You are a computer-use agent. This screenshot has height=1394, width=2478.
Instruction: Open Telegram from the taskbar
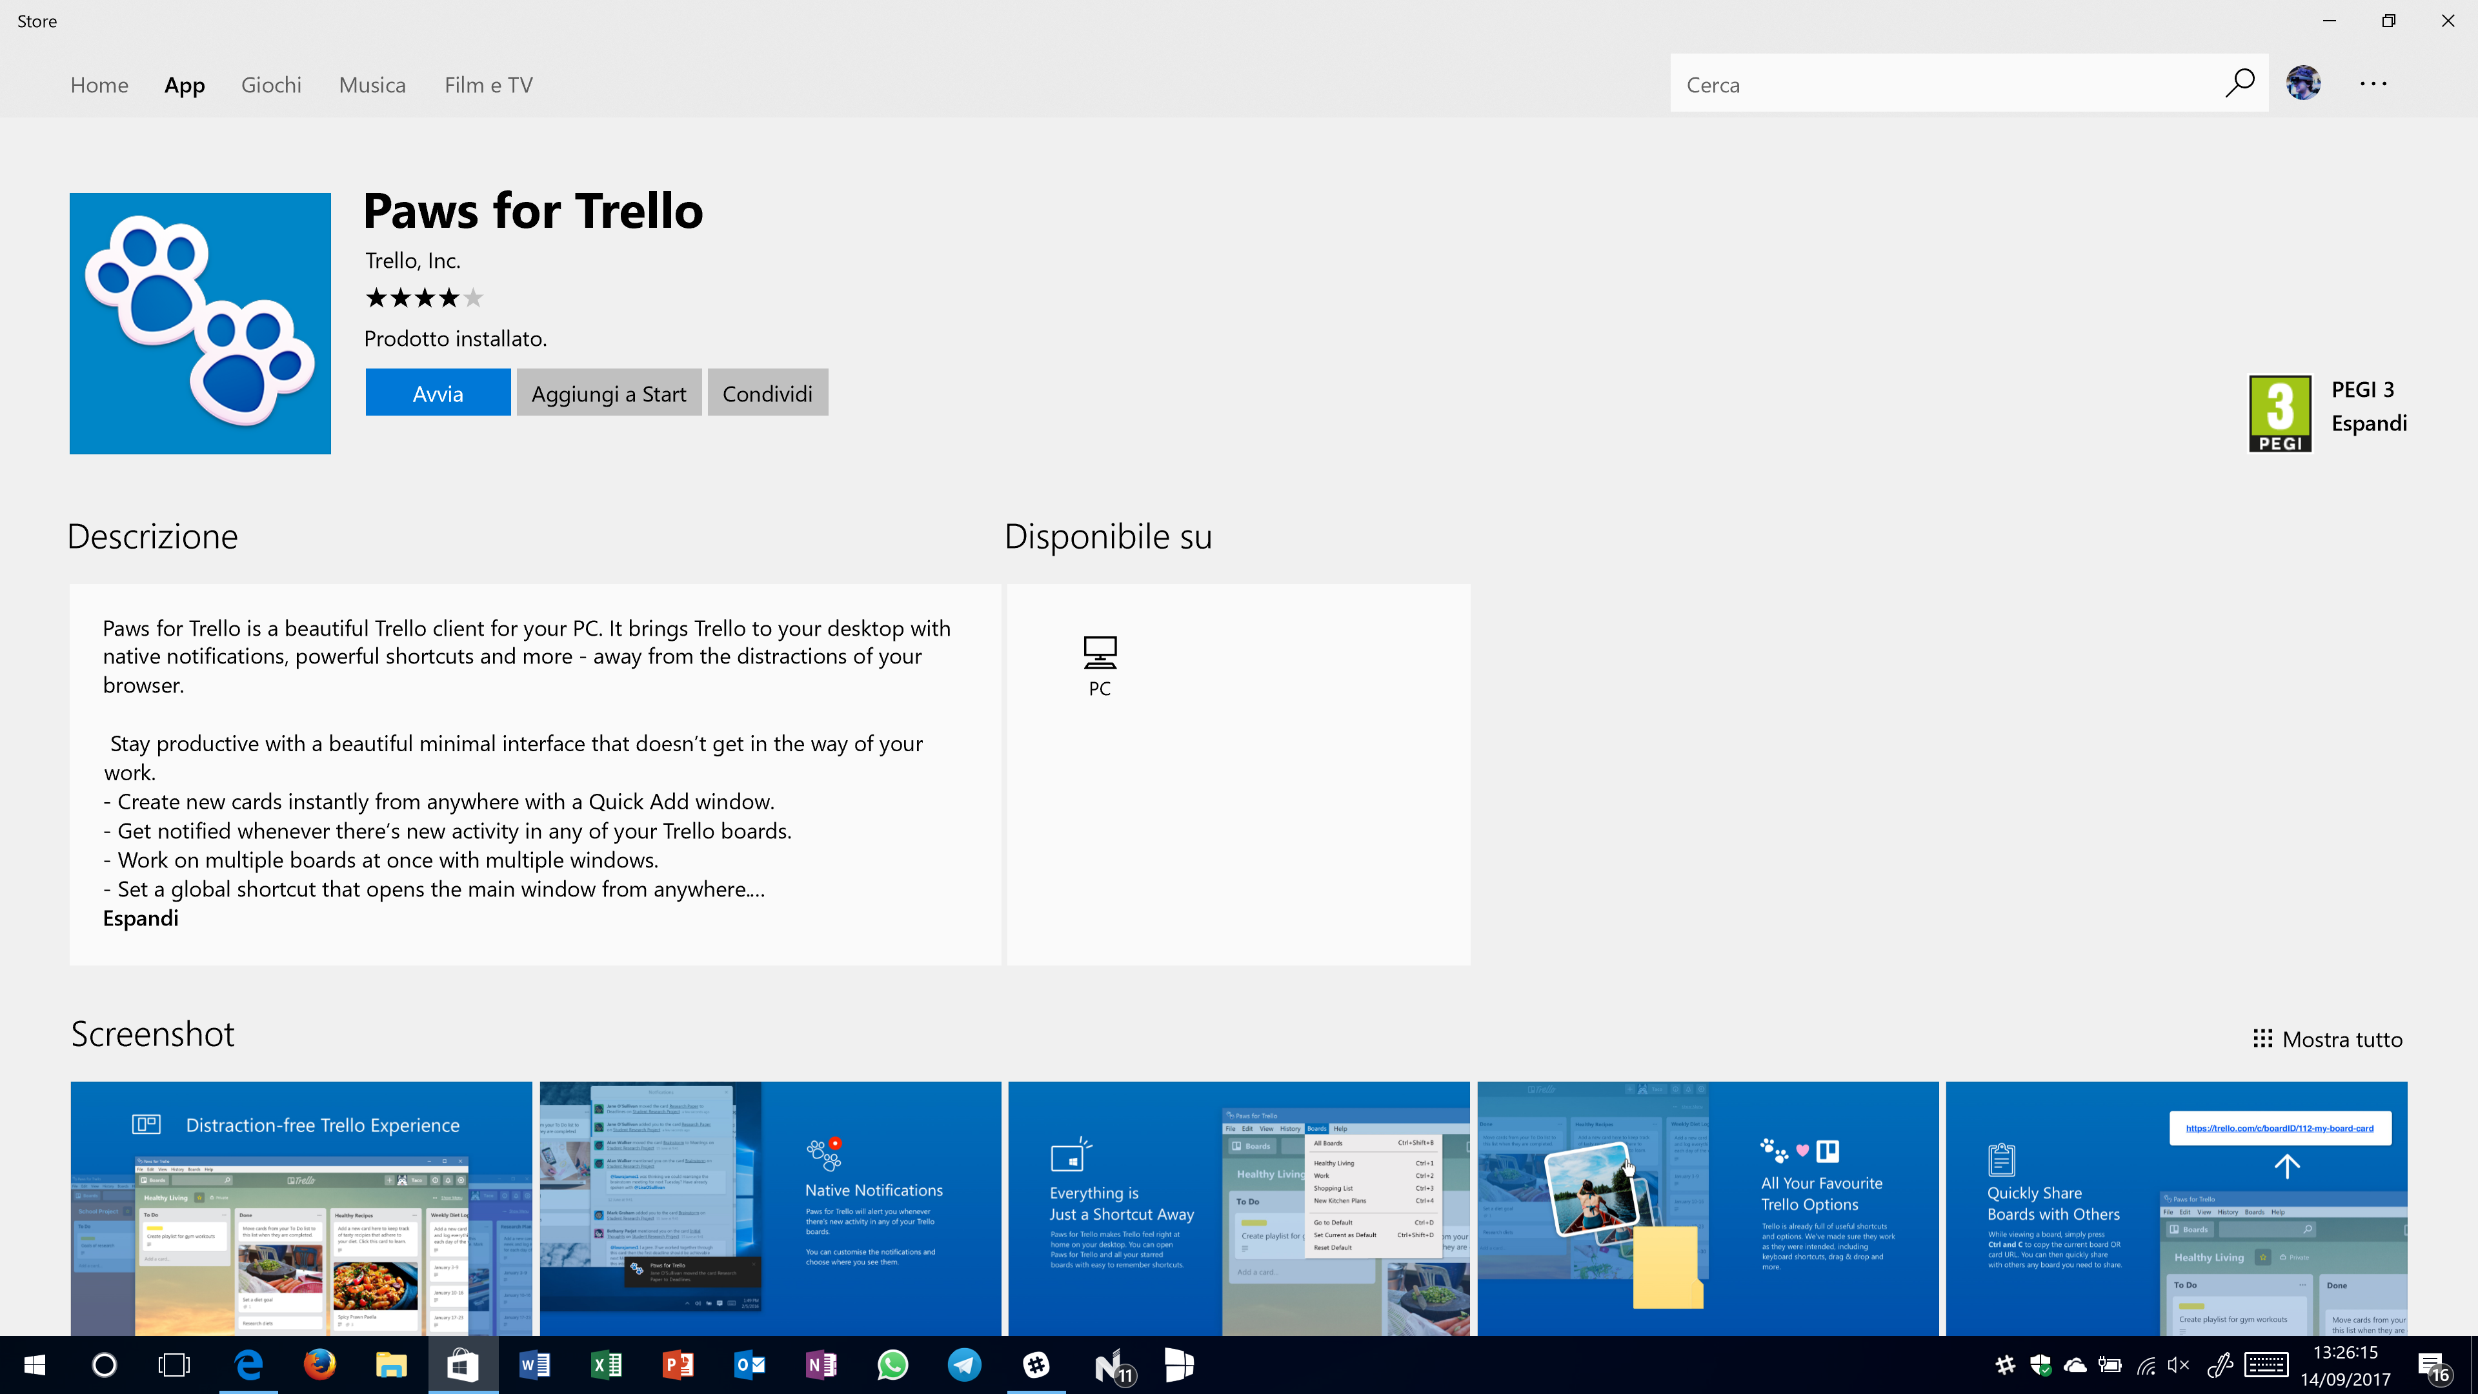964,1365
